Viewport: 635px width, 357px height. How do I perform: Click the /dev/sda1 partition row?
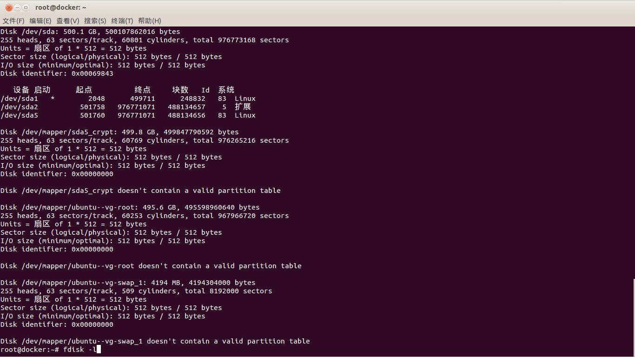tap(128, 99)
